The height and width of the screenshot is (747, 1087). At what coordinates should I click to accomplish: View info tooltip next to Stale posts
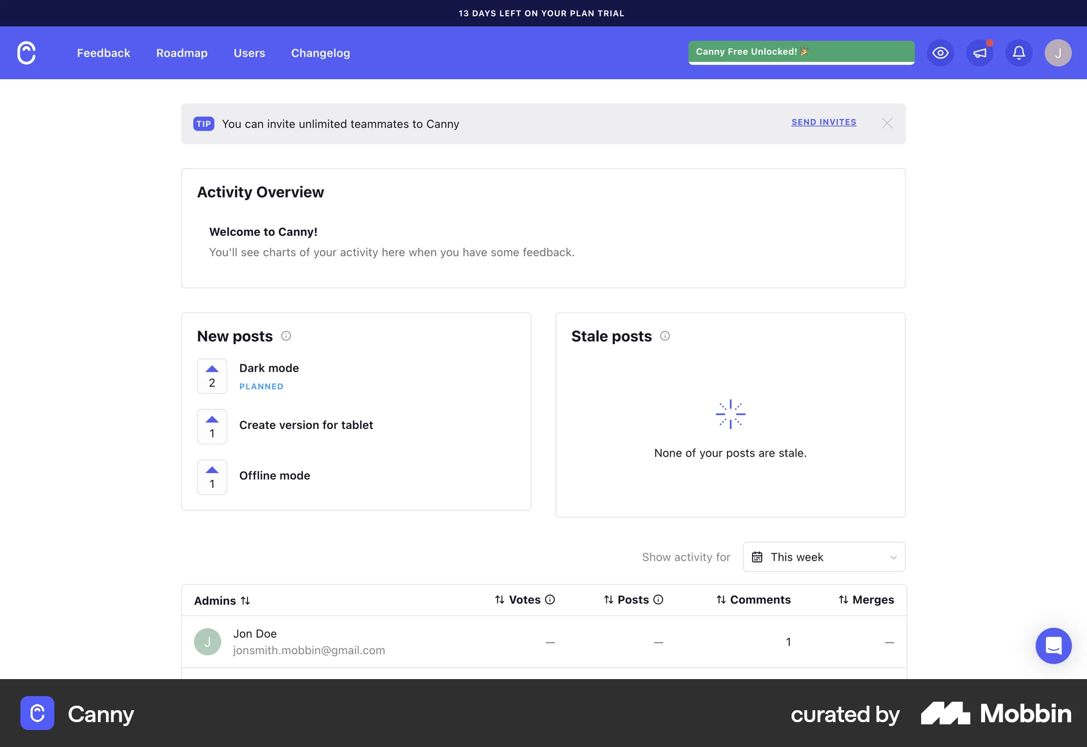coord(665,336)
